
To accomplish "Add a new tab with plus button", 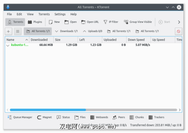I will click(8, 31).
